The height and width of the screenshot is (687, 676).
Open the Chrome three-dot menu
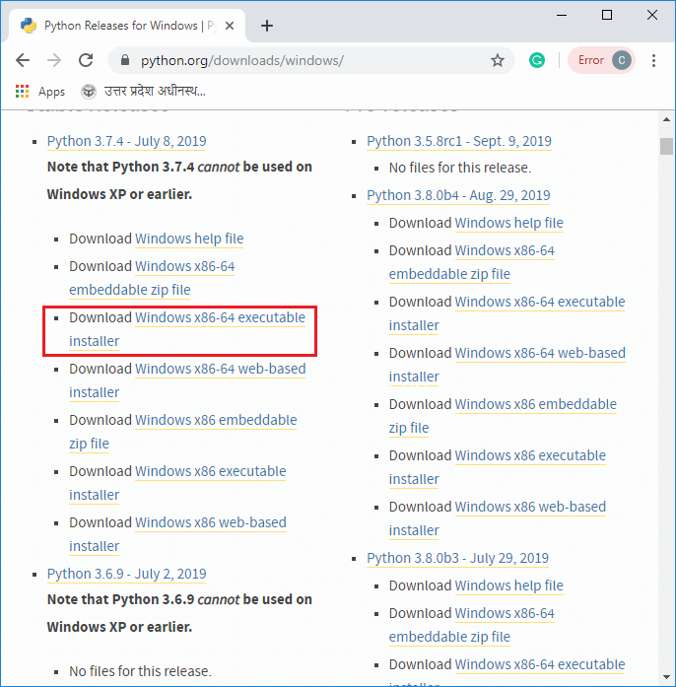coord(654,60)
